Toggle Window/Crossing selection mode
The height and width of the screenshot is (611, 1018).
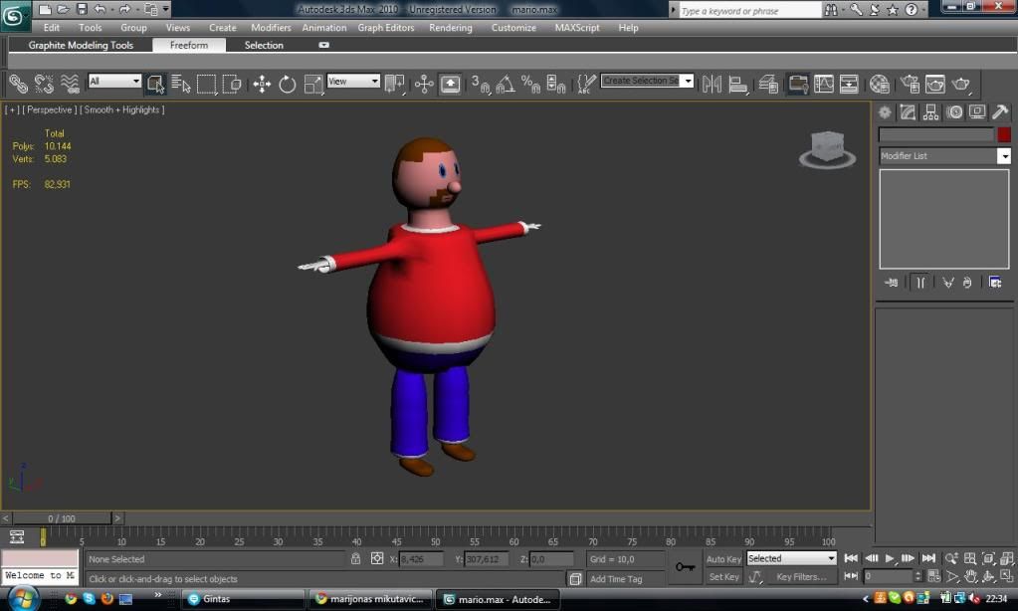(x=232, y=84)
